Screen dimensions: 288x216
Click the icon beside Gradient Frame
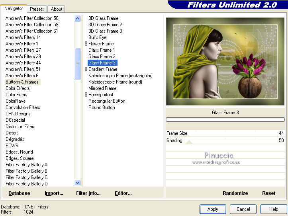point(86,69)
